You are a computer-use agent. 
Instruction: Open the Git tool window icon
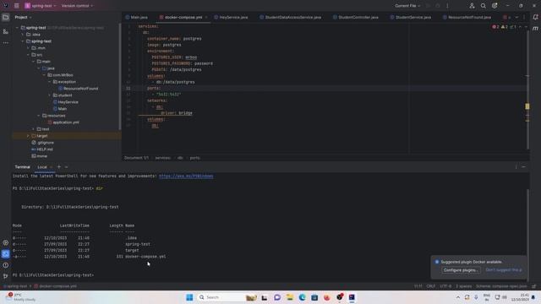[6, 276]
